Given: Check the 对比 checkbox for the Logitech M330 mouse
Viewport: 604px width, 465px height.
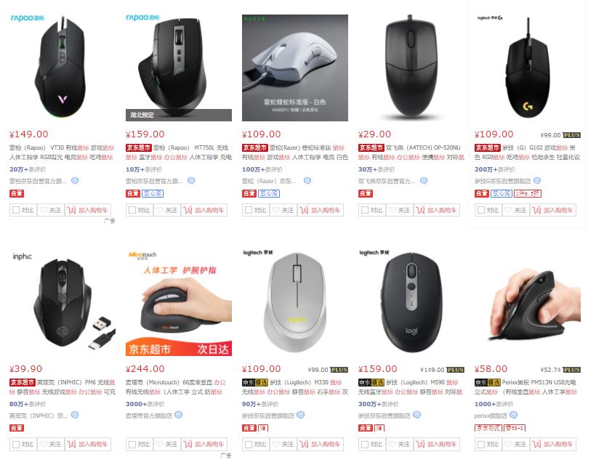Looking at the screenshot, I should pos(249,445).
